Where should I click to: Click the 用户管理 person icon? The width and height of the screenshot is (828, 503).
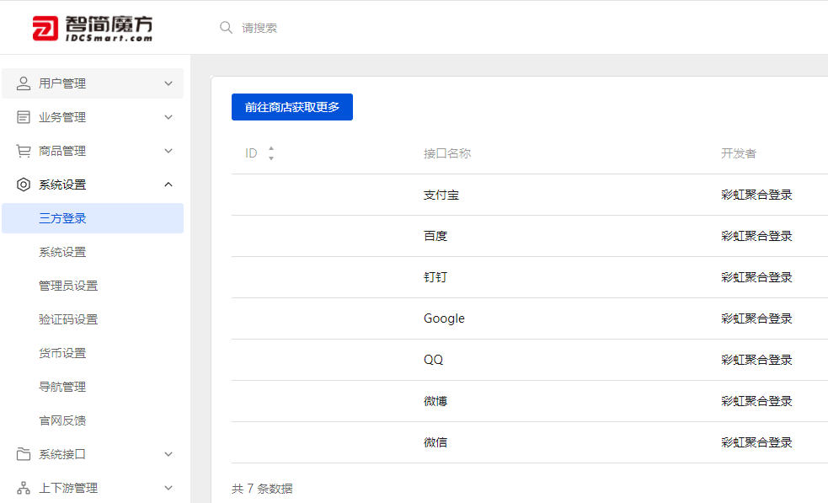click(24, 83)
